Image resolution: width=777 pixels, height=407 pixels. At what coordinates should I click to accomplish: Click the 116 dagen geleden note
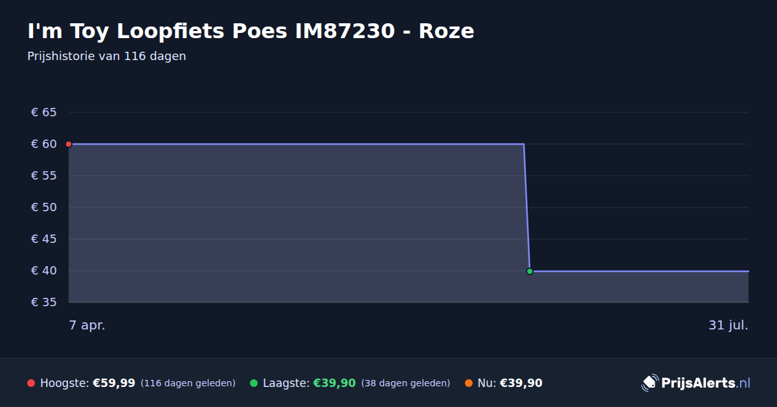point(188,383)
